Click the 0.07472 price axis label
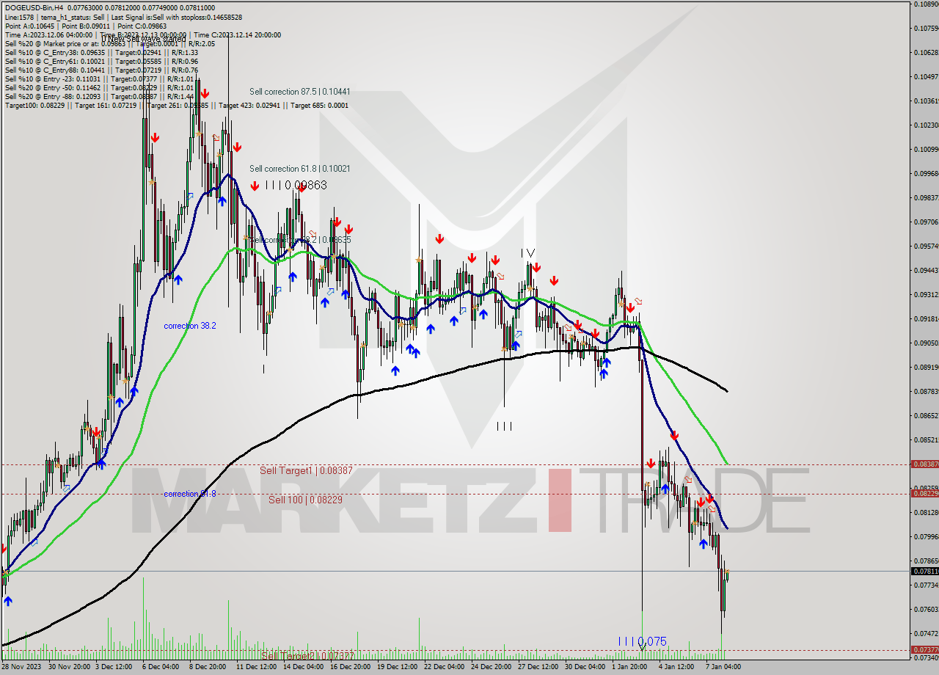 (x=927, y=634)
